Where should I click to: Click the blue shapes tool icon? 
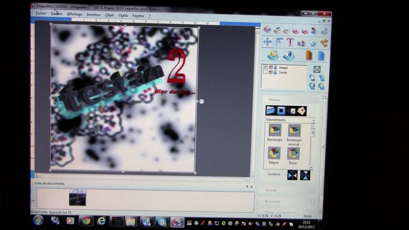313,43
